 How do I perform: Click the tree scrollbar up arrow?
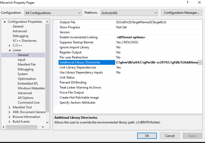click(x=47, y=22)
